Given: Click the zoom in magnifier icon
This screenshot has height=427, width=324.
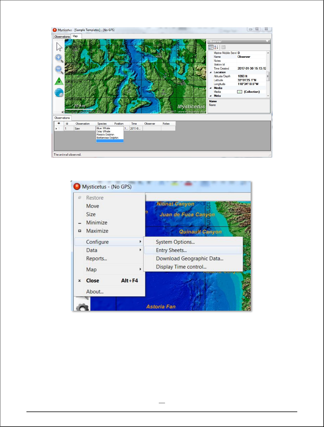Looking at the screenshot, I should pos(59,58).
